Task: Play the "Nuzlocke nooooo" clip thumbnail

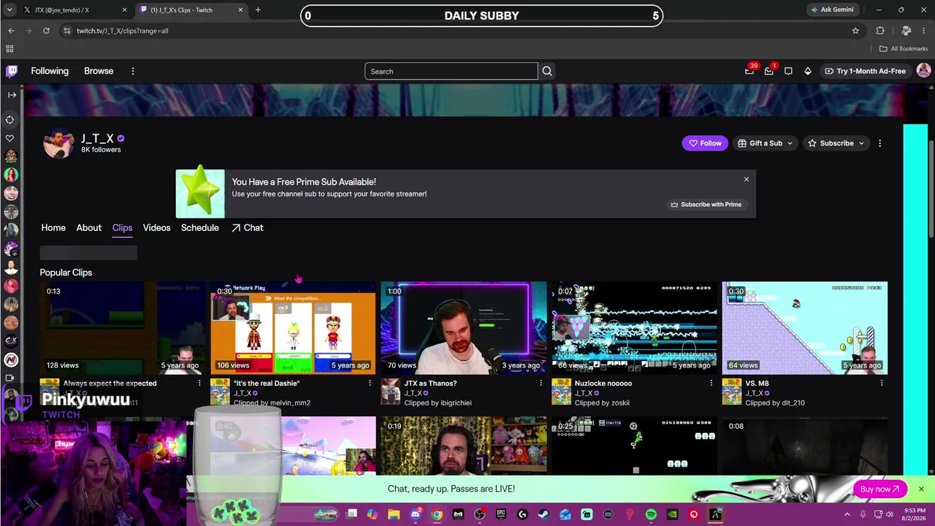Action: (634, 327)
